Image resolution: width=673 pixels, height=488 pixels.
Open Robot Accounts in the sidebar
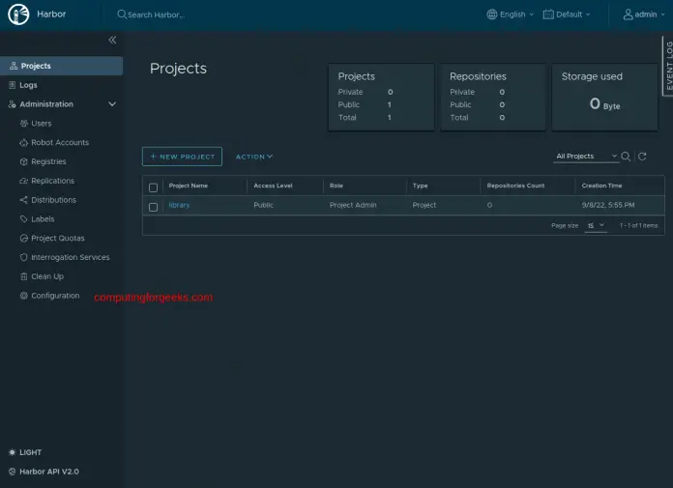(x=59, y=142)
